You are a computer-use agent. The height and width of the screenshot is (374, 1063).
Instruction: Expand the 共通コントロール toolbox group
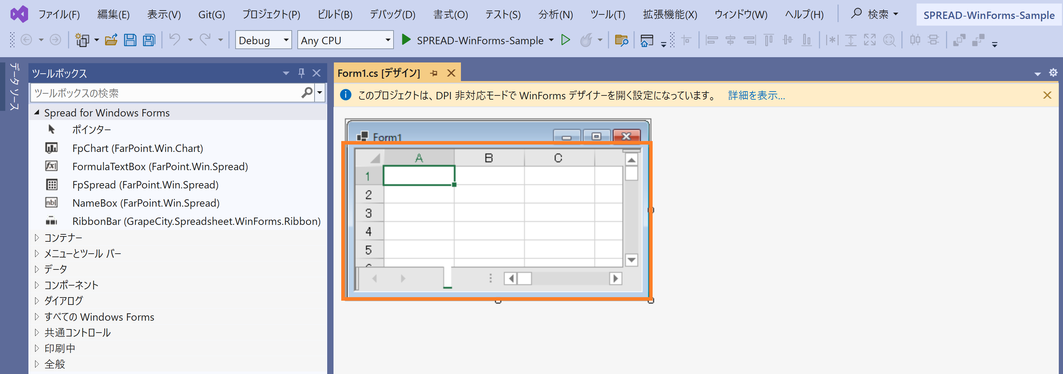pyautogui.click(x=37, y=332)
